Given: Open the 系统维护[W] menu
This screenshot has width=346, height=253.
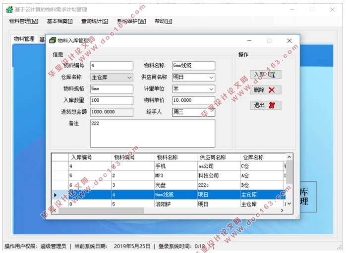Looking at the screenshot, I should click(x=131, y=21).
